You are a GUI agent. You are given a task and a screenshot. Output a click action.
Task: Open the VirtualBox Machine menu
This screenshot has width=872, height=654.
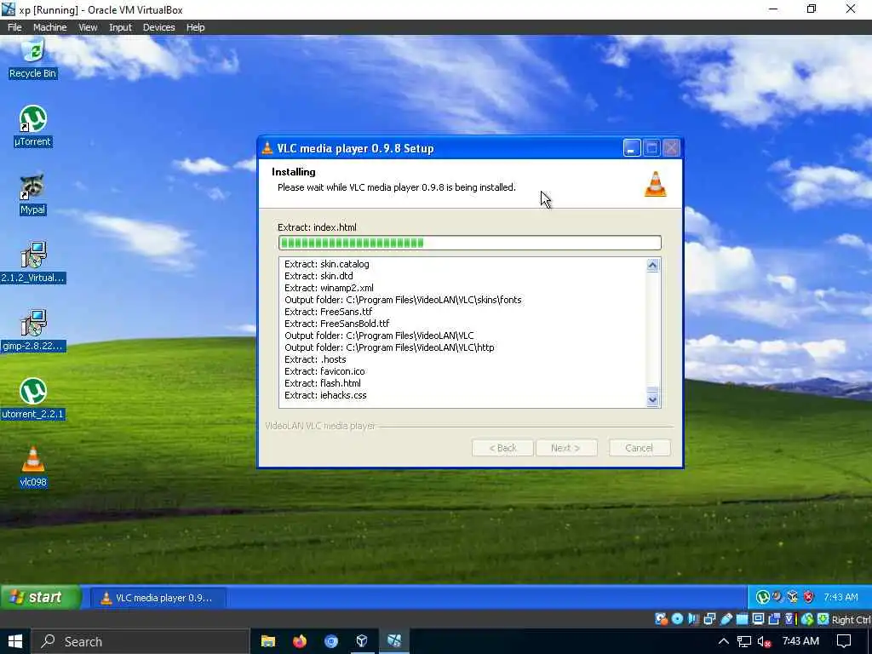[x=49, y=27]
